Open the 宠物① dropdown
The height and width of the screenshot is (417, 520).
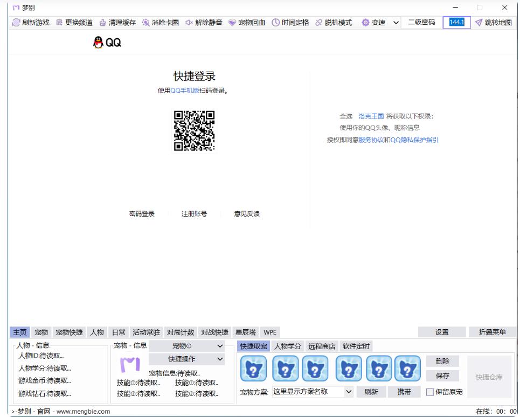[x=186, y=346]
